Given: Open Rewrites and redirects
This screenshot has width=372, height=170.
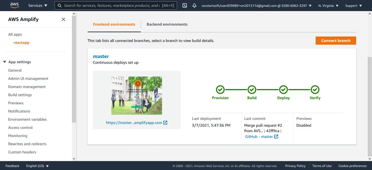Looking at the screenshot, I should [27, 144].
